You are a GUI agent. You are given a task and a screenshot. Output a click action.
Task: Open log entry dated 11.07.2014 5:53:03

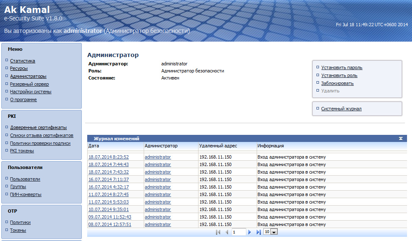point(108,202)
